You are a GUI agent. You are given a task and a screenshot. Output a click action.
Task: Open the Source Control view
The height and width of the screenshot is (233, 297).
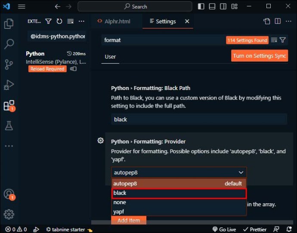click(9, 65)
